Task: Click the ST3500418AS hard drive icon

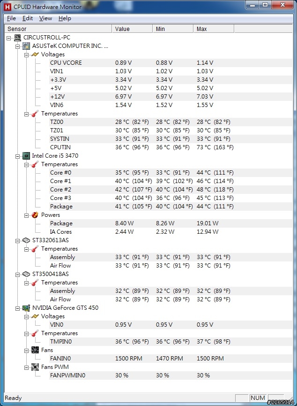Action: (26, 274)
